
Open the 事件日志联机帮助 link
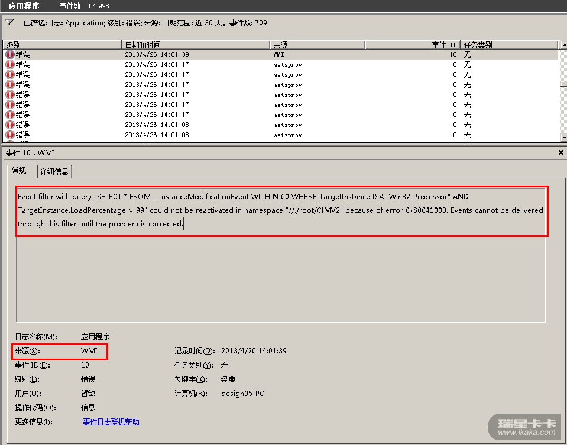coord(111,422)
